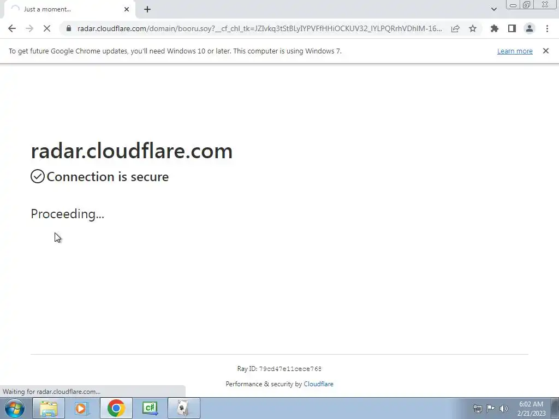View site information via the lock icon

click(69, 28)
